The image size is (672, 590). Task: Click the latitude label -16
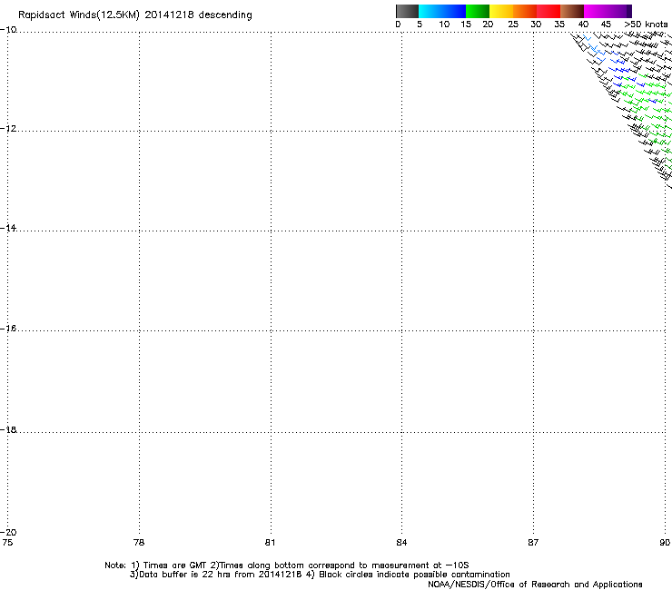click(8, 329)
